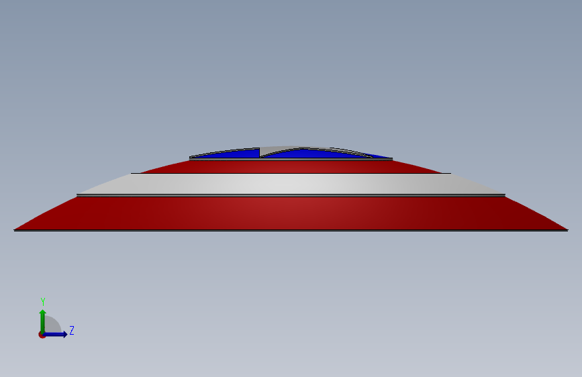Click the 'Y' axis label text
Image resolution: width=582 pixels, height=377 pixels.
43,302
